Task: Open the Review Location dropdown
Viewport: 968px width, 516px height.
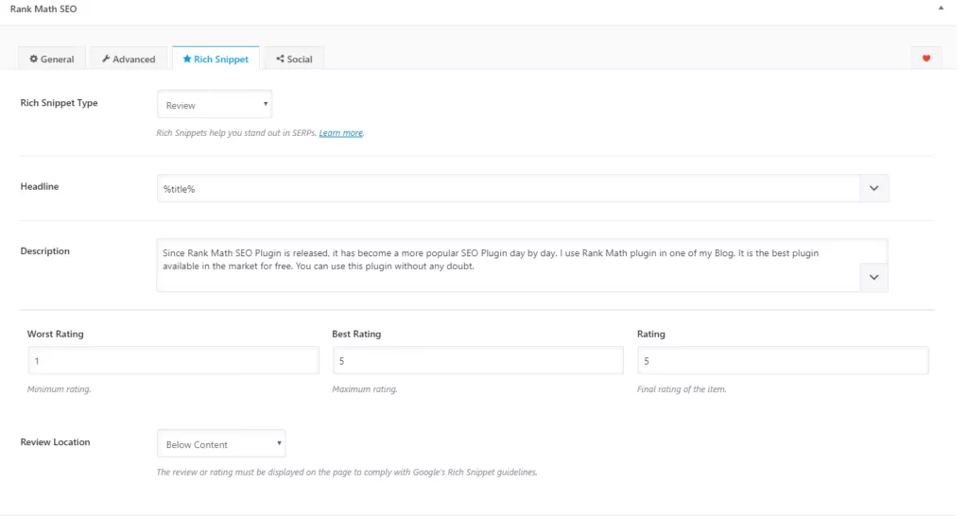Action: pos(221,444)
